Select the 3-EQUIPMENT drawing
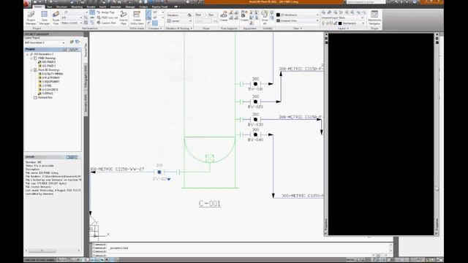This screenshot has height=263, width=468. click(50, 81)
